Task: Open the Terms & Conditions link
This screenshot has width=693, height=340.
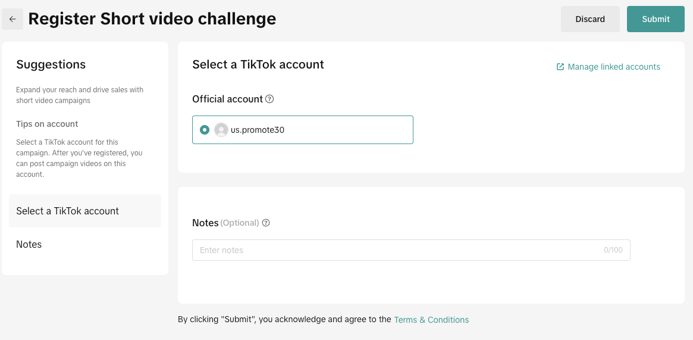Action: [x=431, y=320]
